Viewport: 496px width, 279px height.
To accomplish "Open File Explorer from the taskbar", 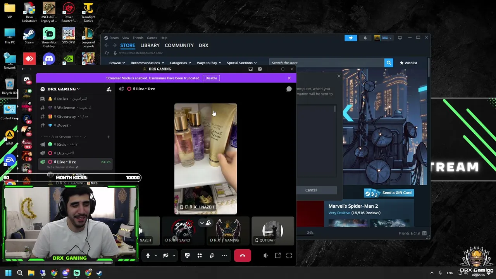I will pos(31,273).
